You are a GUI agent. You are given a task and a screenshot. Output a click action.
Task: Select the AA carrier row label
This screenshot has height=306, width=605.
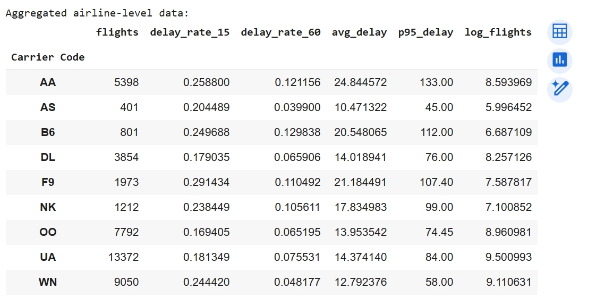tap(47, 82)
